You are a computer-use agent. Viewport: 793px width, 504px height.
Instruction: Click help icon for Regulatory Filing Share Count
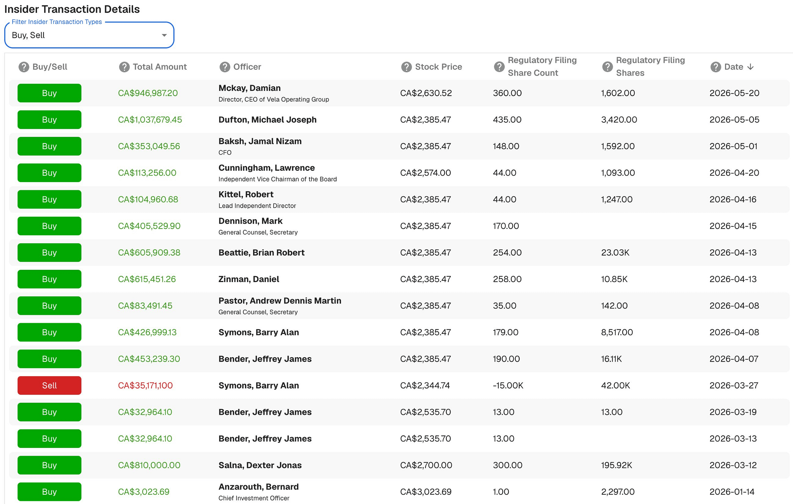pyautogui.click(x=499, y=67)
